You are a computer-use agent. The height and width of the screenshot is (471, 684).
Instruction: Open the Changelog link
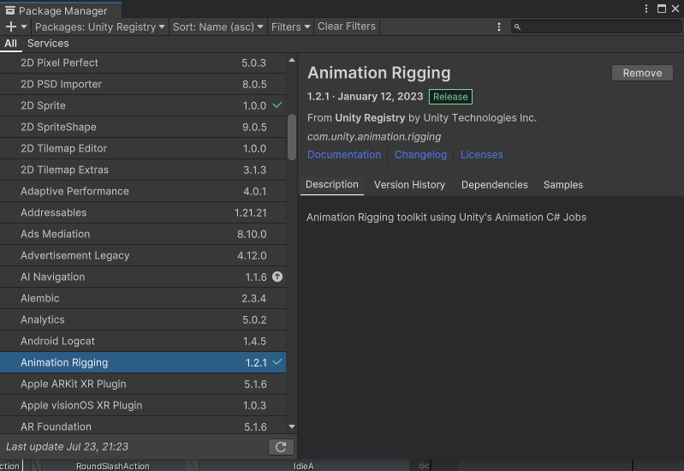(420, 154)
